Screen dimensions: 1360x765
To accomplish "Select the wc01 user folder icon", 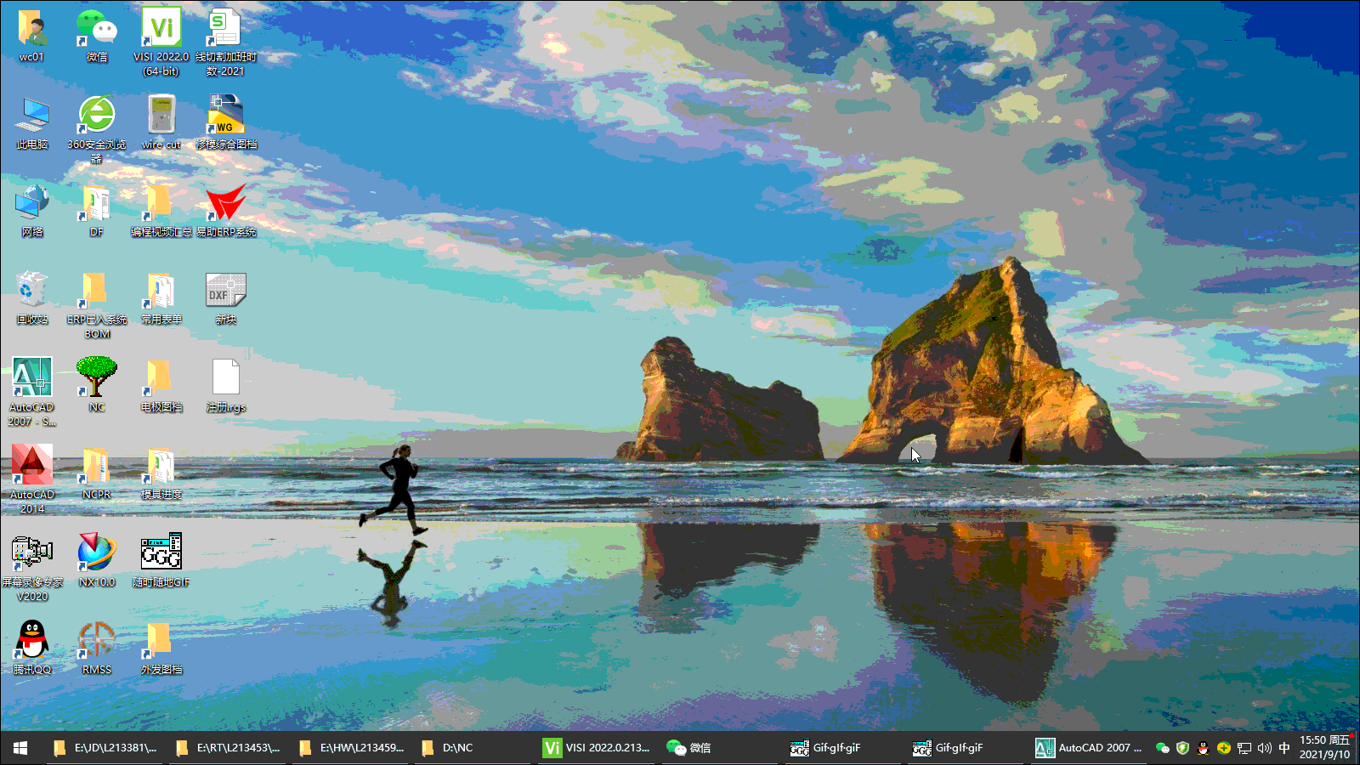I will pos(32,36).
